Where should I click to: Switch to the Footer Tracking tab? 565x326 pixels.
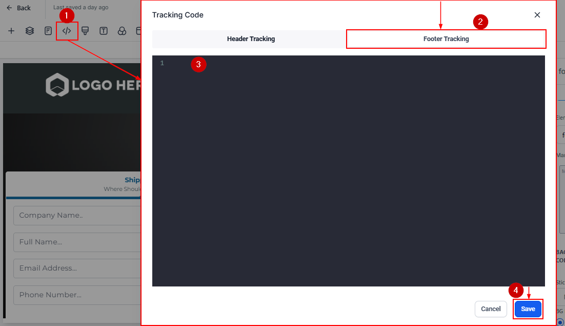click(446, 39)
